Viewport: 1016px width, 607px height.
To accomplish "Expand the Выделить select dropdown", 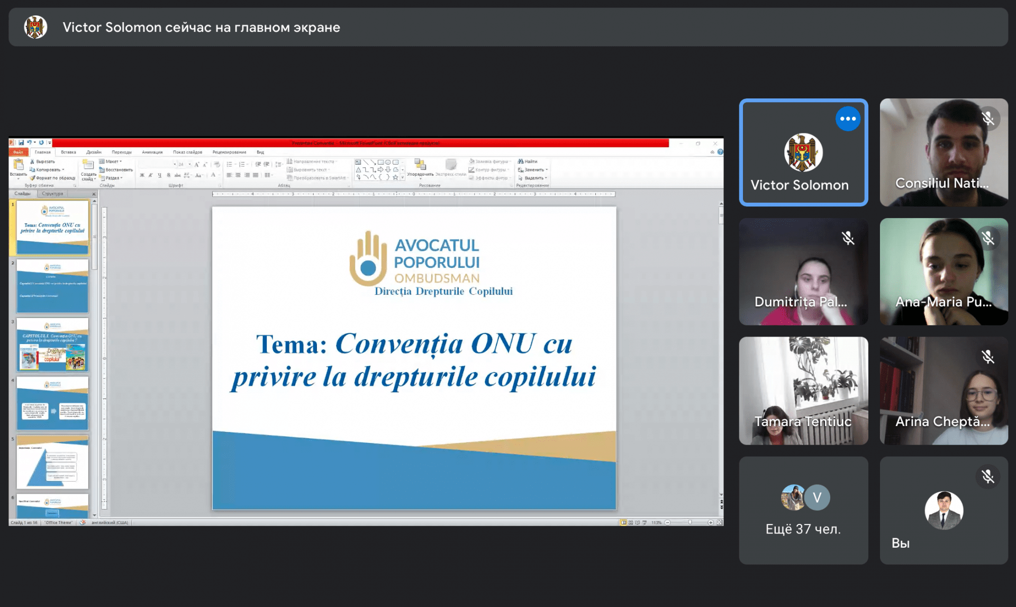I will (533, 178).
